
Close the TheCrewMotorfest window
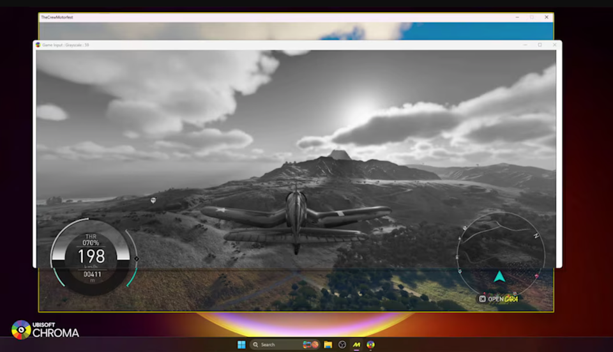point(547,17)
